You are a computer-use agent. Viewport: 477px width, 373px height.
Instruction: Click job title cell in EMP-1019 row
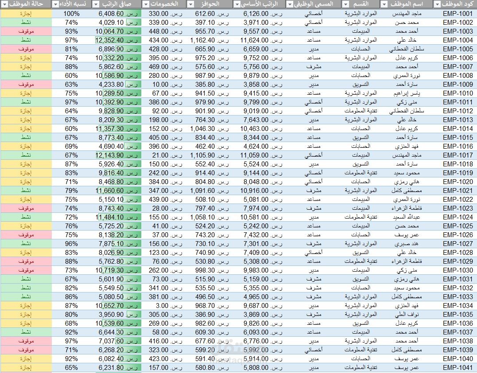click(313, 173)
